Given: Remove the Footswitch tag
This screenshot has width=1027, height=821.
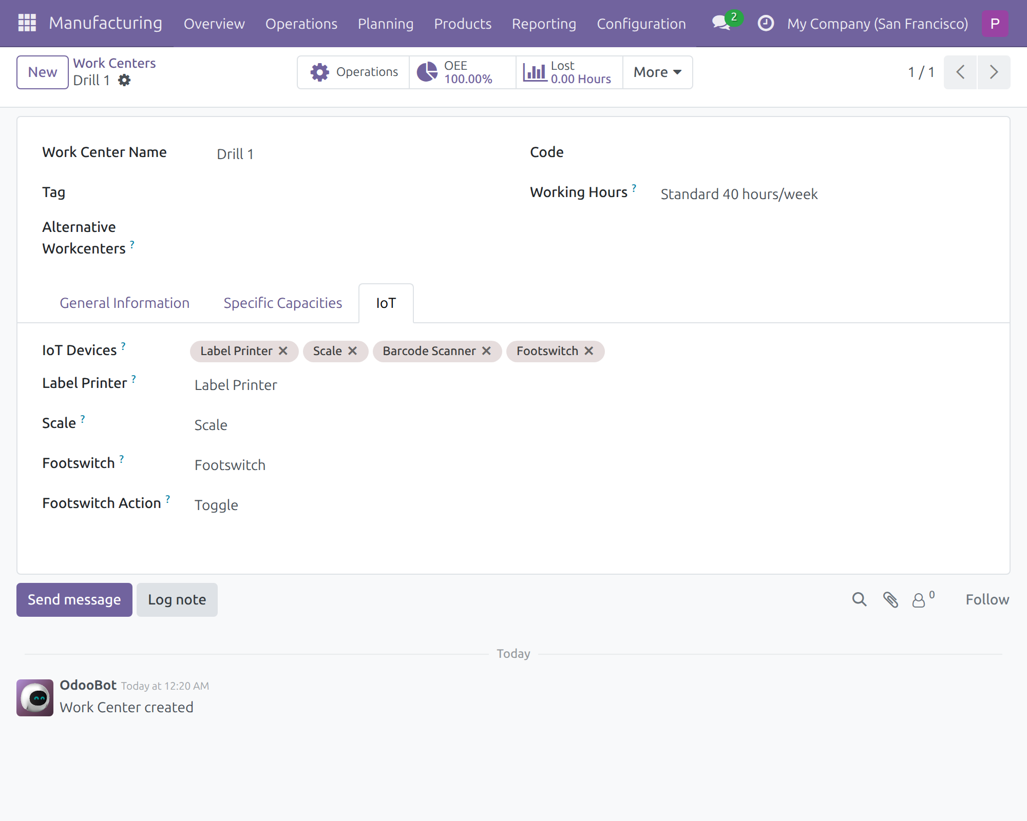Looking at the screenshot, I should point(589,351).
